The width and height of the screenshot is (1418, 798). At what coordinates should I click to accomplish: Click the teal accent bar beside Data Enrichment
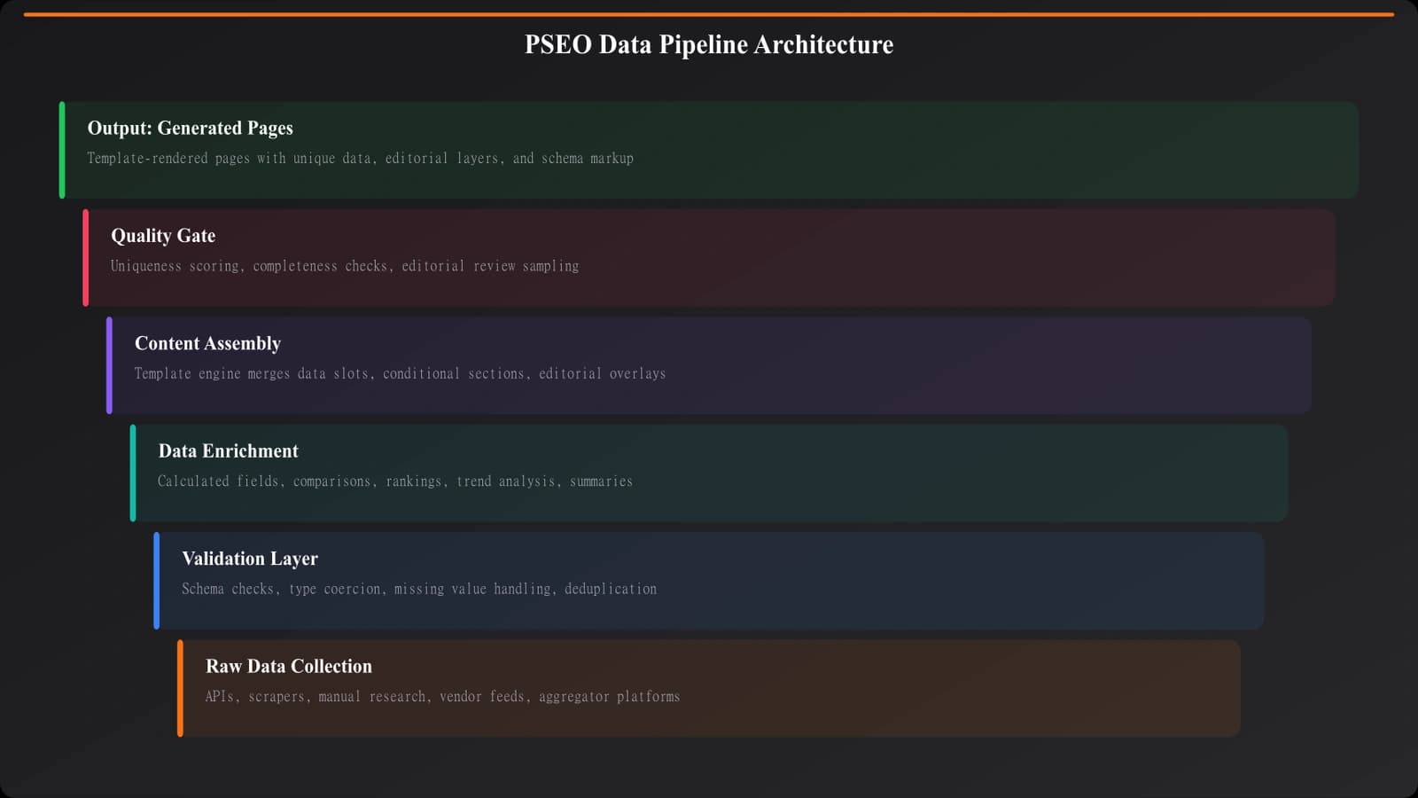pos(131,473)
